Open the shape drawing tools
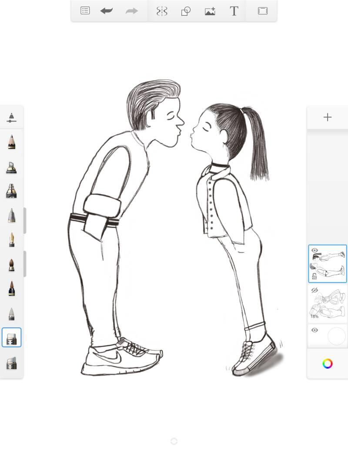Screen dimensions: 348x464 tap(186, 11)
